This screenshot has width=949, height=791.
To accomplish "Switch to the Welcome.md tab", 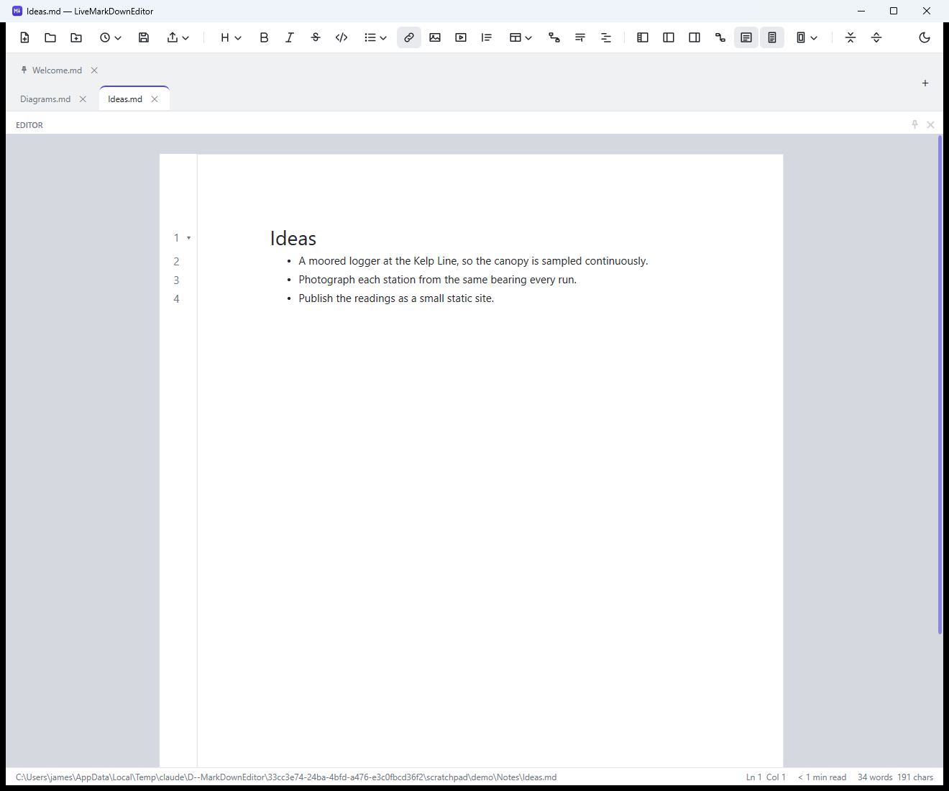I will [57, 70].
